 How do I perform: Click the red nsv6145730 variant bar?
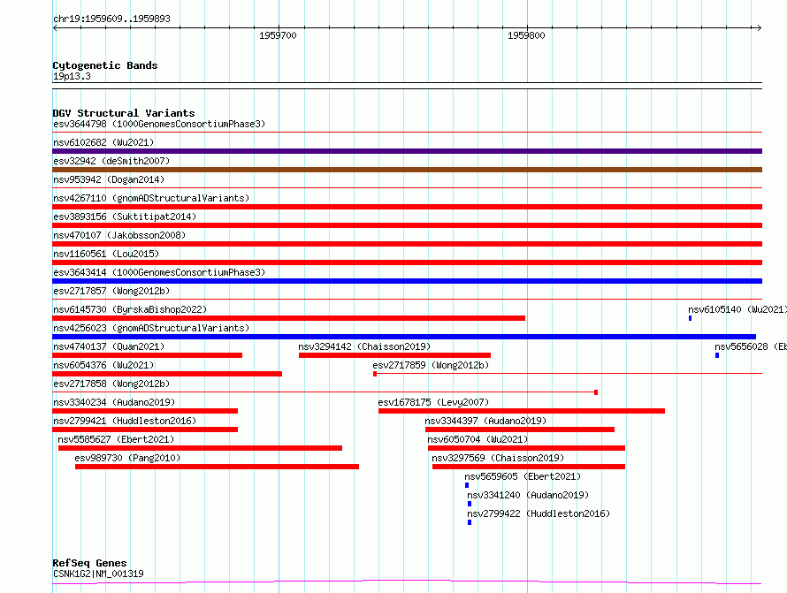pos(288,318)
